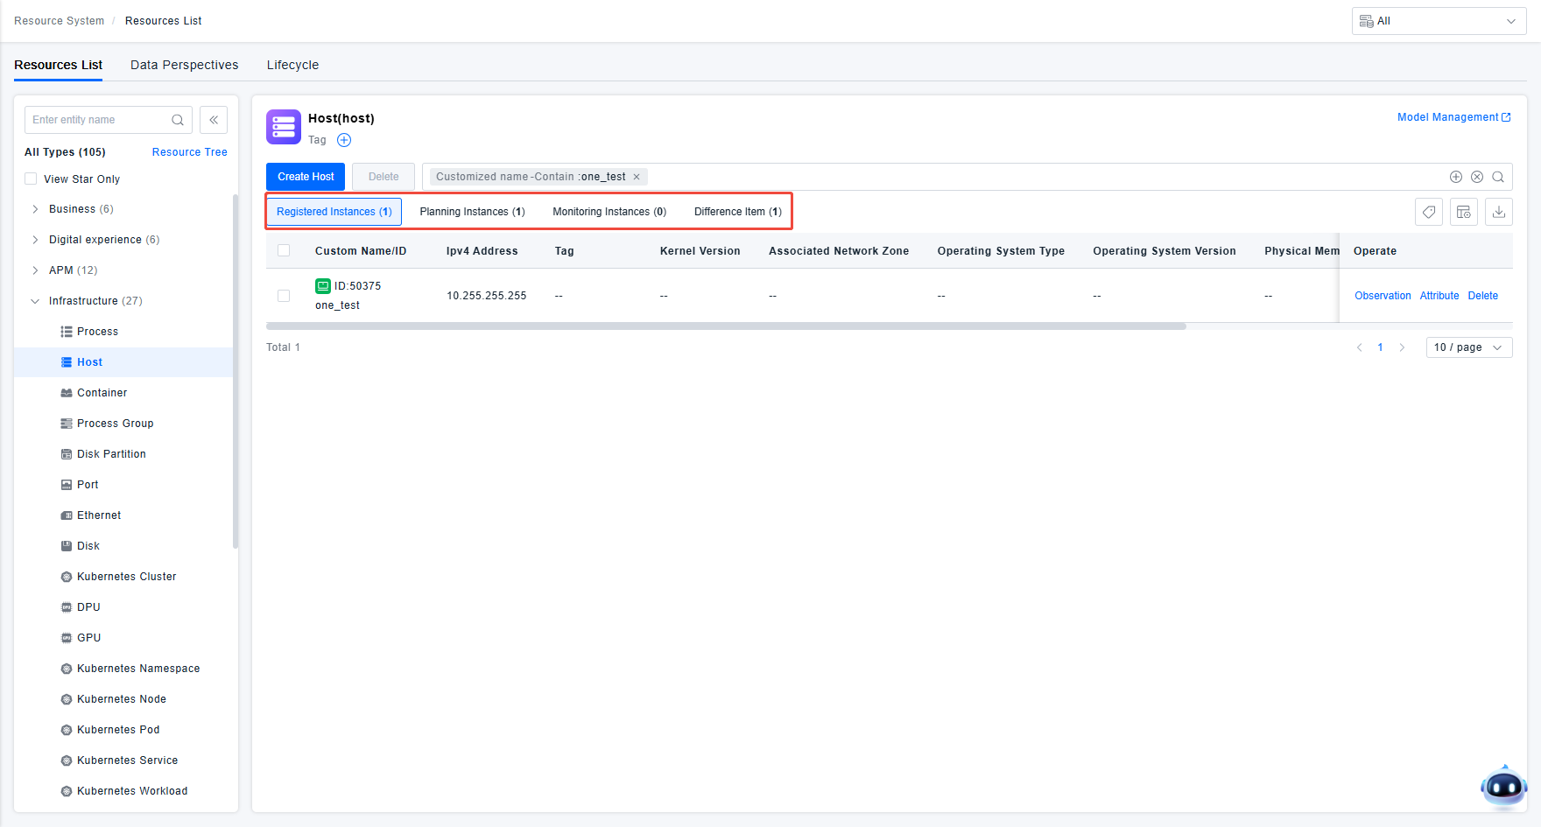Screen dimensions: 1541x827
Task: Select the one_test host row checkbox
Action: pos(284,296)
